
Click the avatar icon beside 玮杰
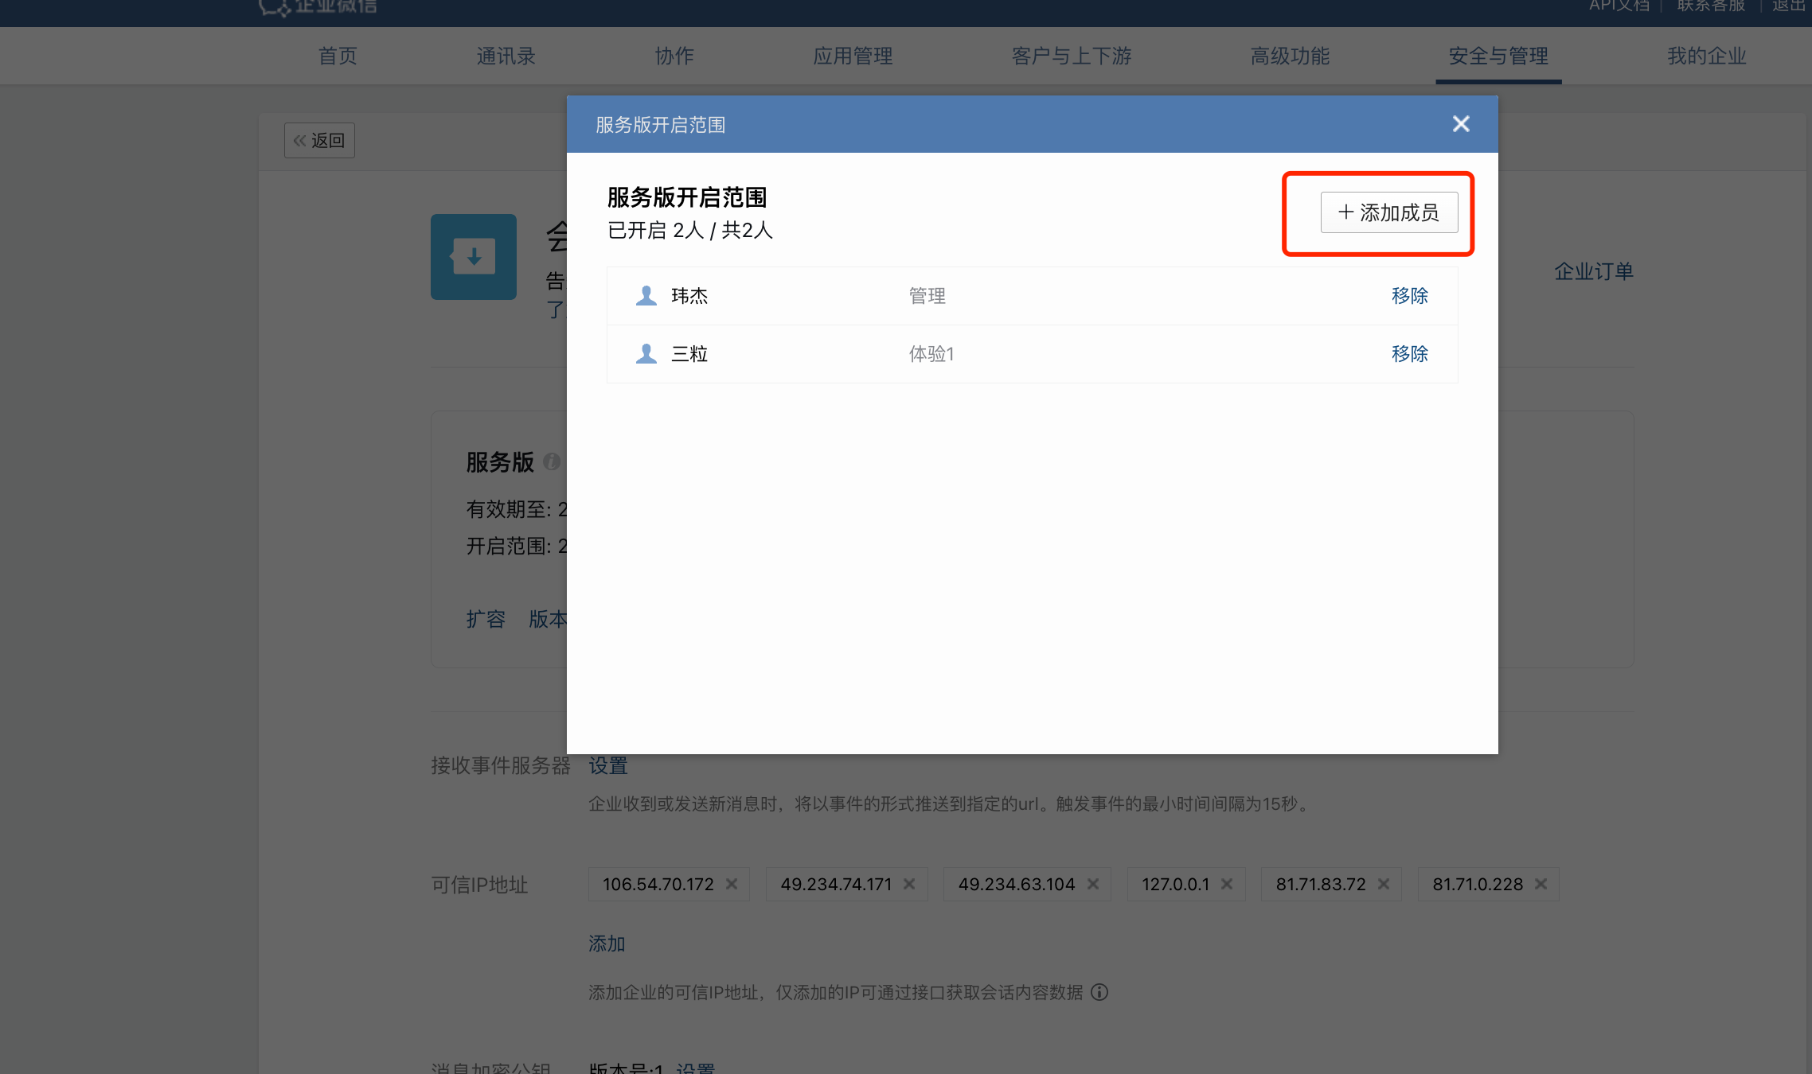(646, 296)
